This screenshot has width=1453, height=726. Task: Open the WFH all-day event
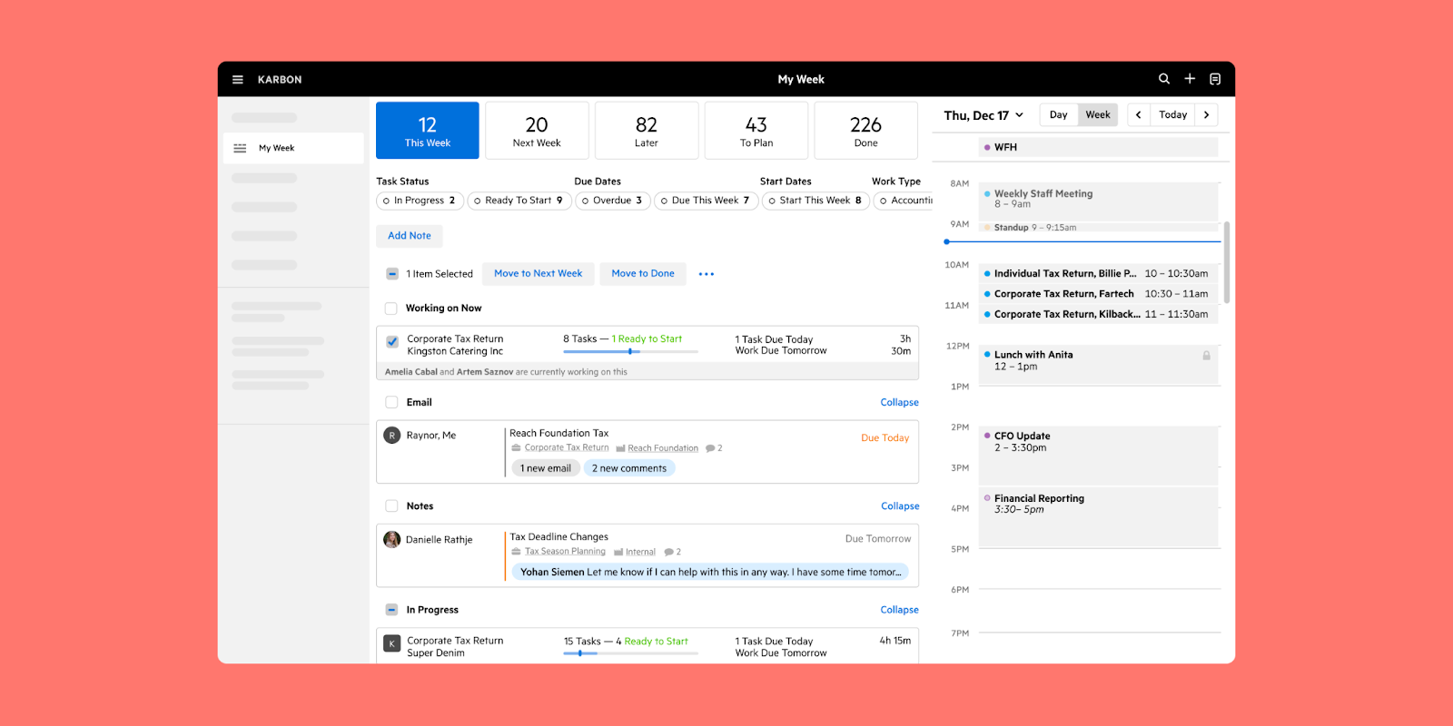point(1098,147)
